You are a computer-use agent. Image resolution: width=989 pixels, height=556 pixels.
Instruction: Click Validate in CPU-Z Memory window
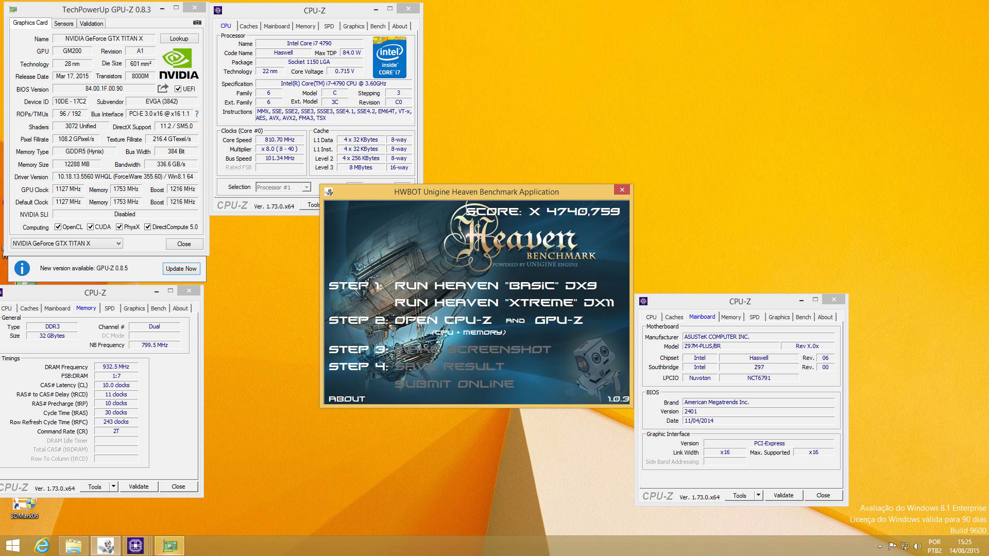point(139,486)
